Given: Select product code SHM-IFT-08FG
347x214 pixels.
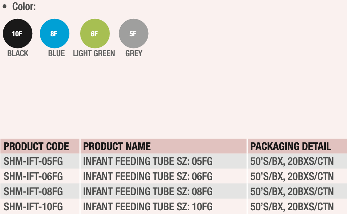Looking at the screenshot, I should 33,191.
